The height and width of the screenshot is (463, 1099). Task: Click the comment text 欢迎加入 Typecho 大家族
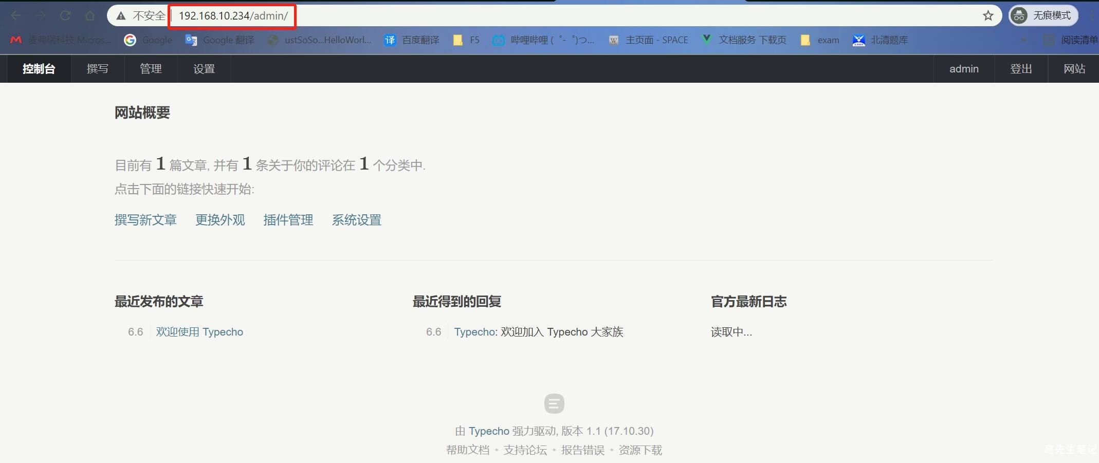[562, 332]
